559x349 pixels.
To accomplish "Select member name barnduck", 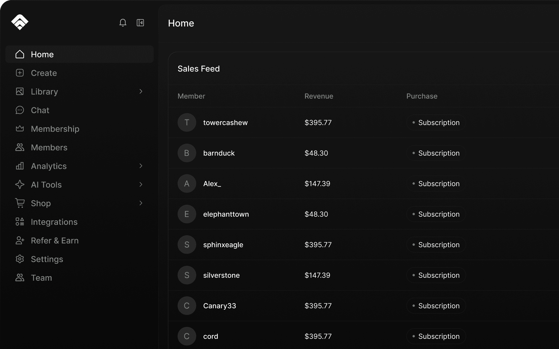I will point(219,153).
